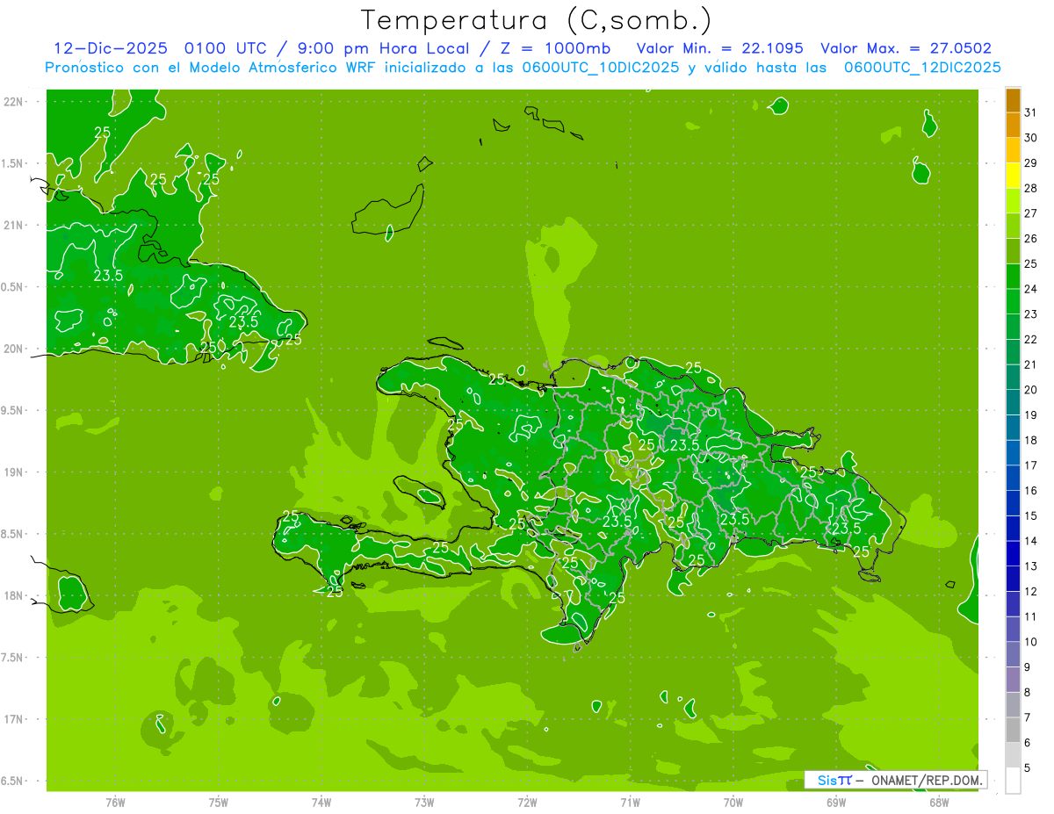
Task: Click the '9.5N' latitude axis label
Action: (13, 410)
